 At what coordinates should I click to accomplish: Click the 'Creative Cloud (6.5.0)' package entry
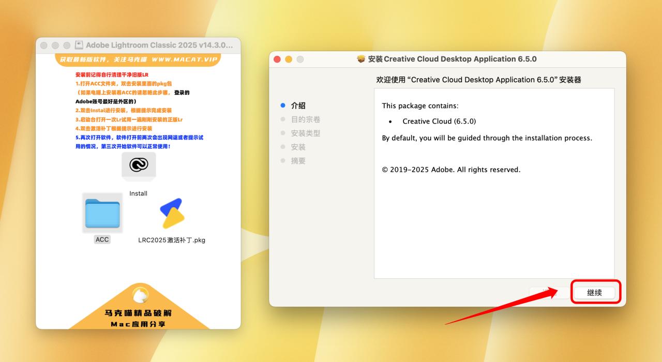tap(439, 121)
